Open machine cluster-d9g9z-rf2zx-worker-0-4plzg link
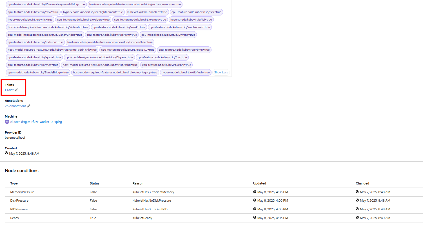Image resolution: width=423 pixels, height=232 pixels. (36, 122)
